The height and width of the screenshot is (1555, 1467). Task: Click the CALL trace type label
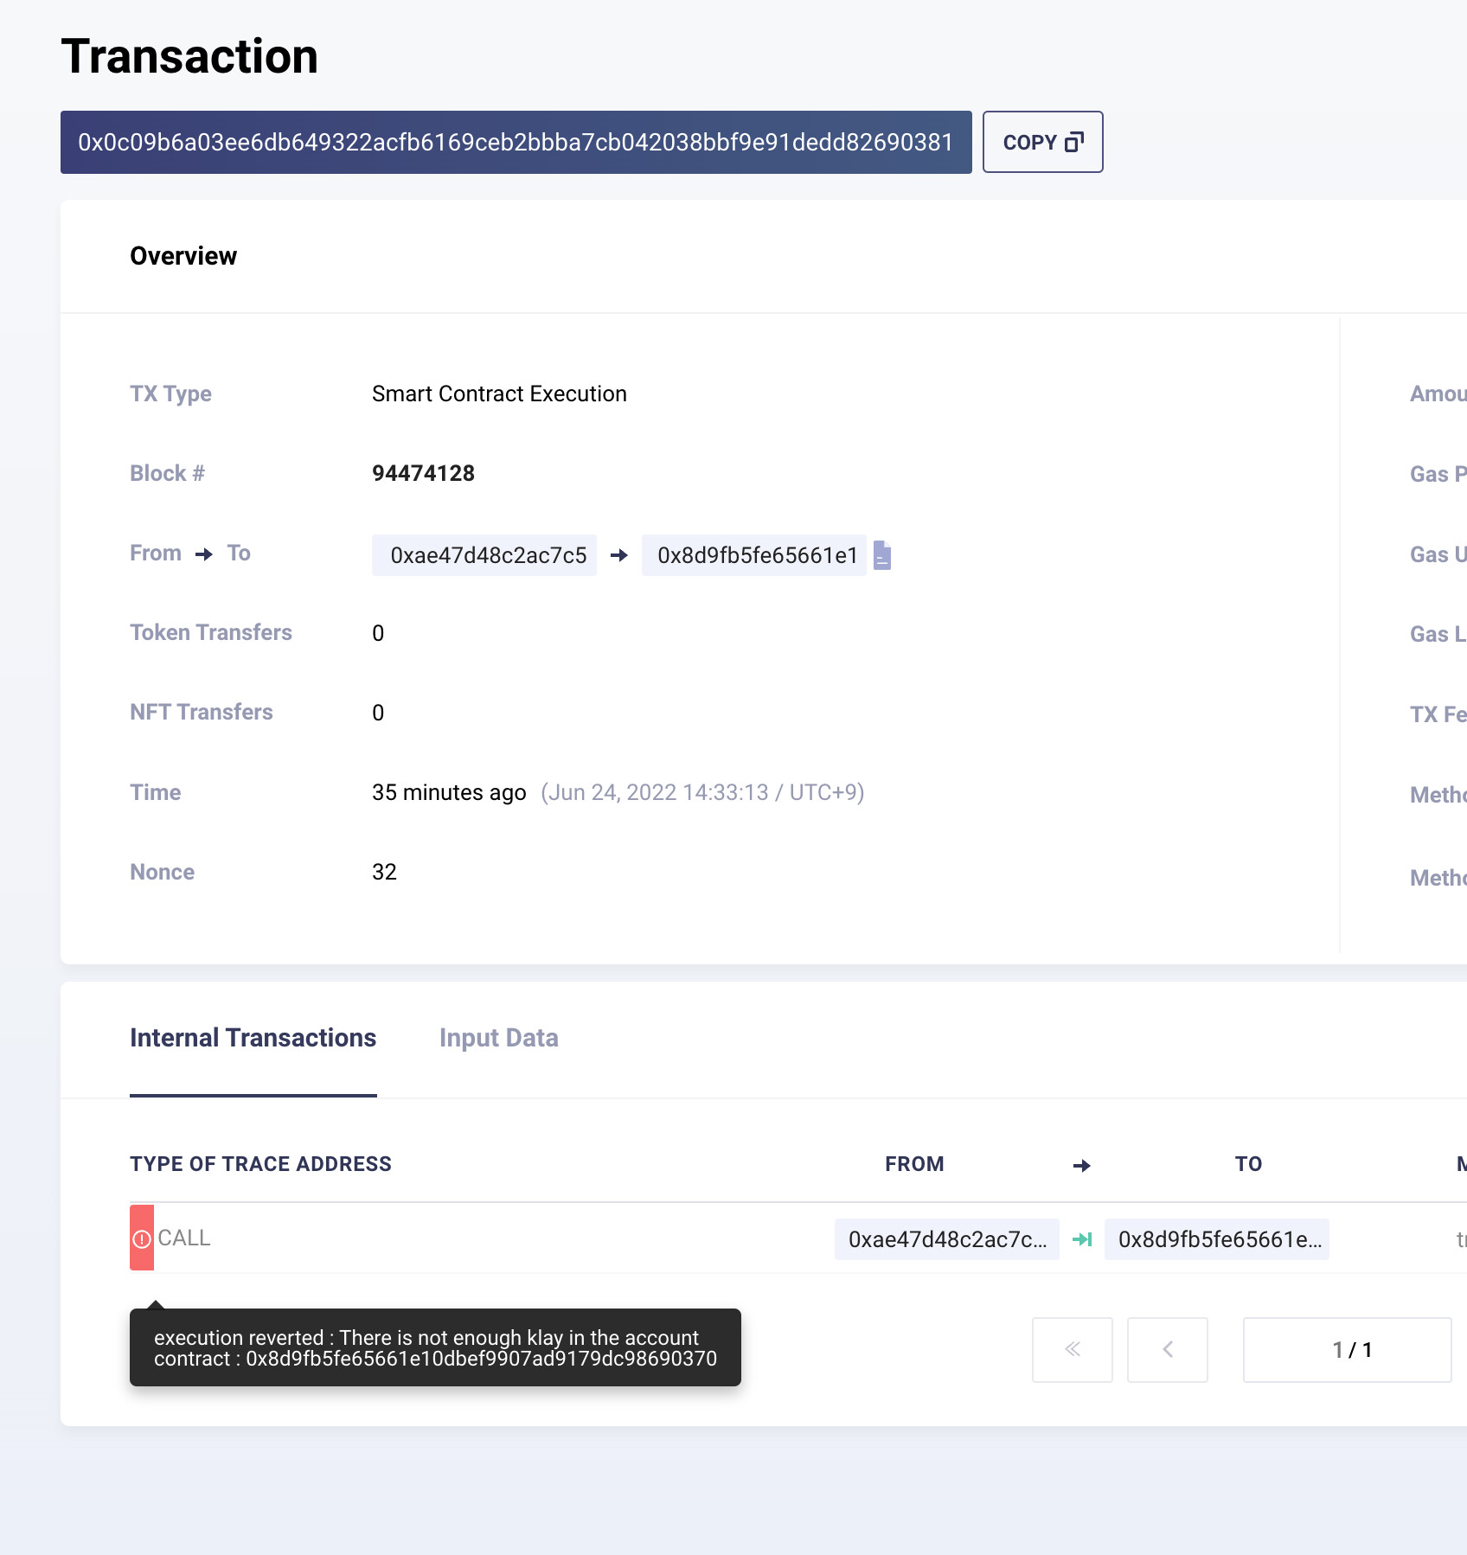point(184,1238)
